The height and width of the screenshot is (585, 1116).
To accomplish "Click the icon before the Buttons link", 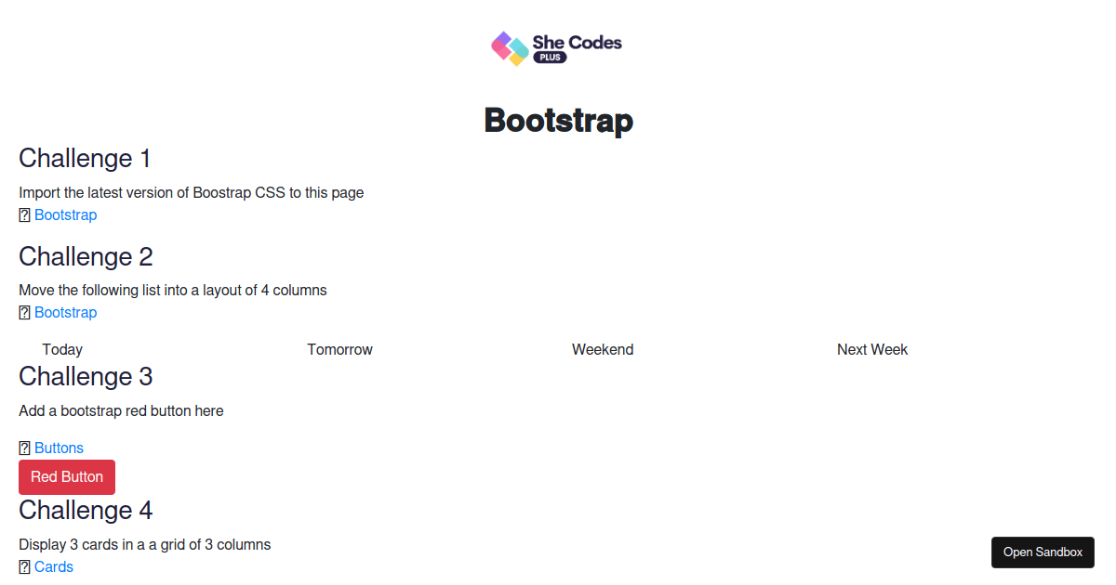I will point(24,448).
